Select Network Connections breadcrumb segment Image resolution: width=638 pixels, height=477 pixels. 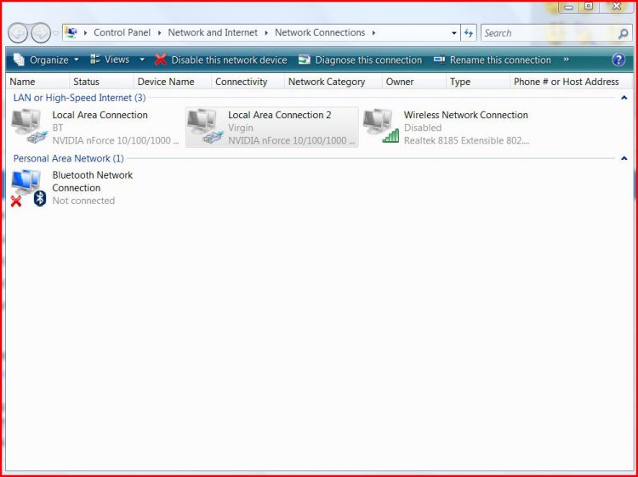click(x=320, y=32)
